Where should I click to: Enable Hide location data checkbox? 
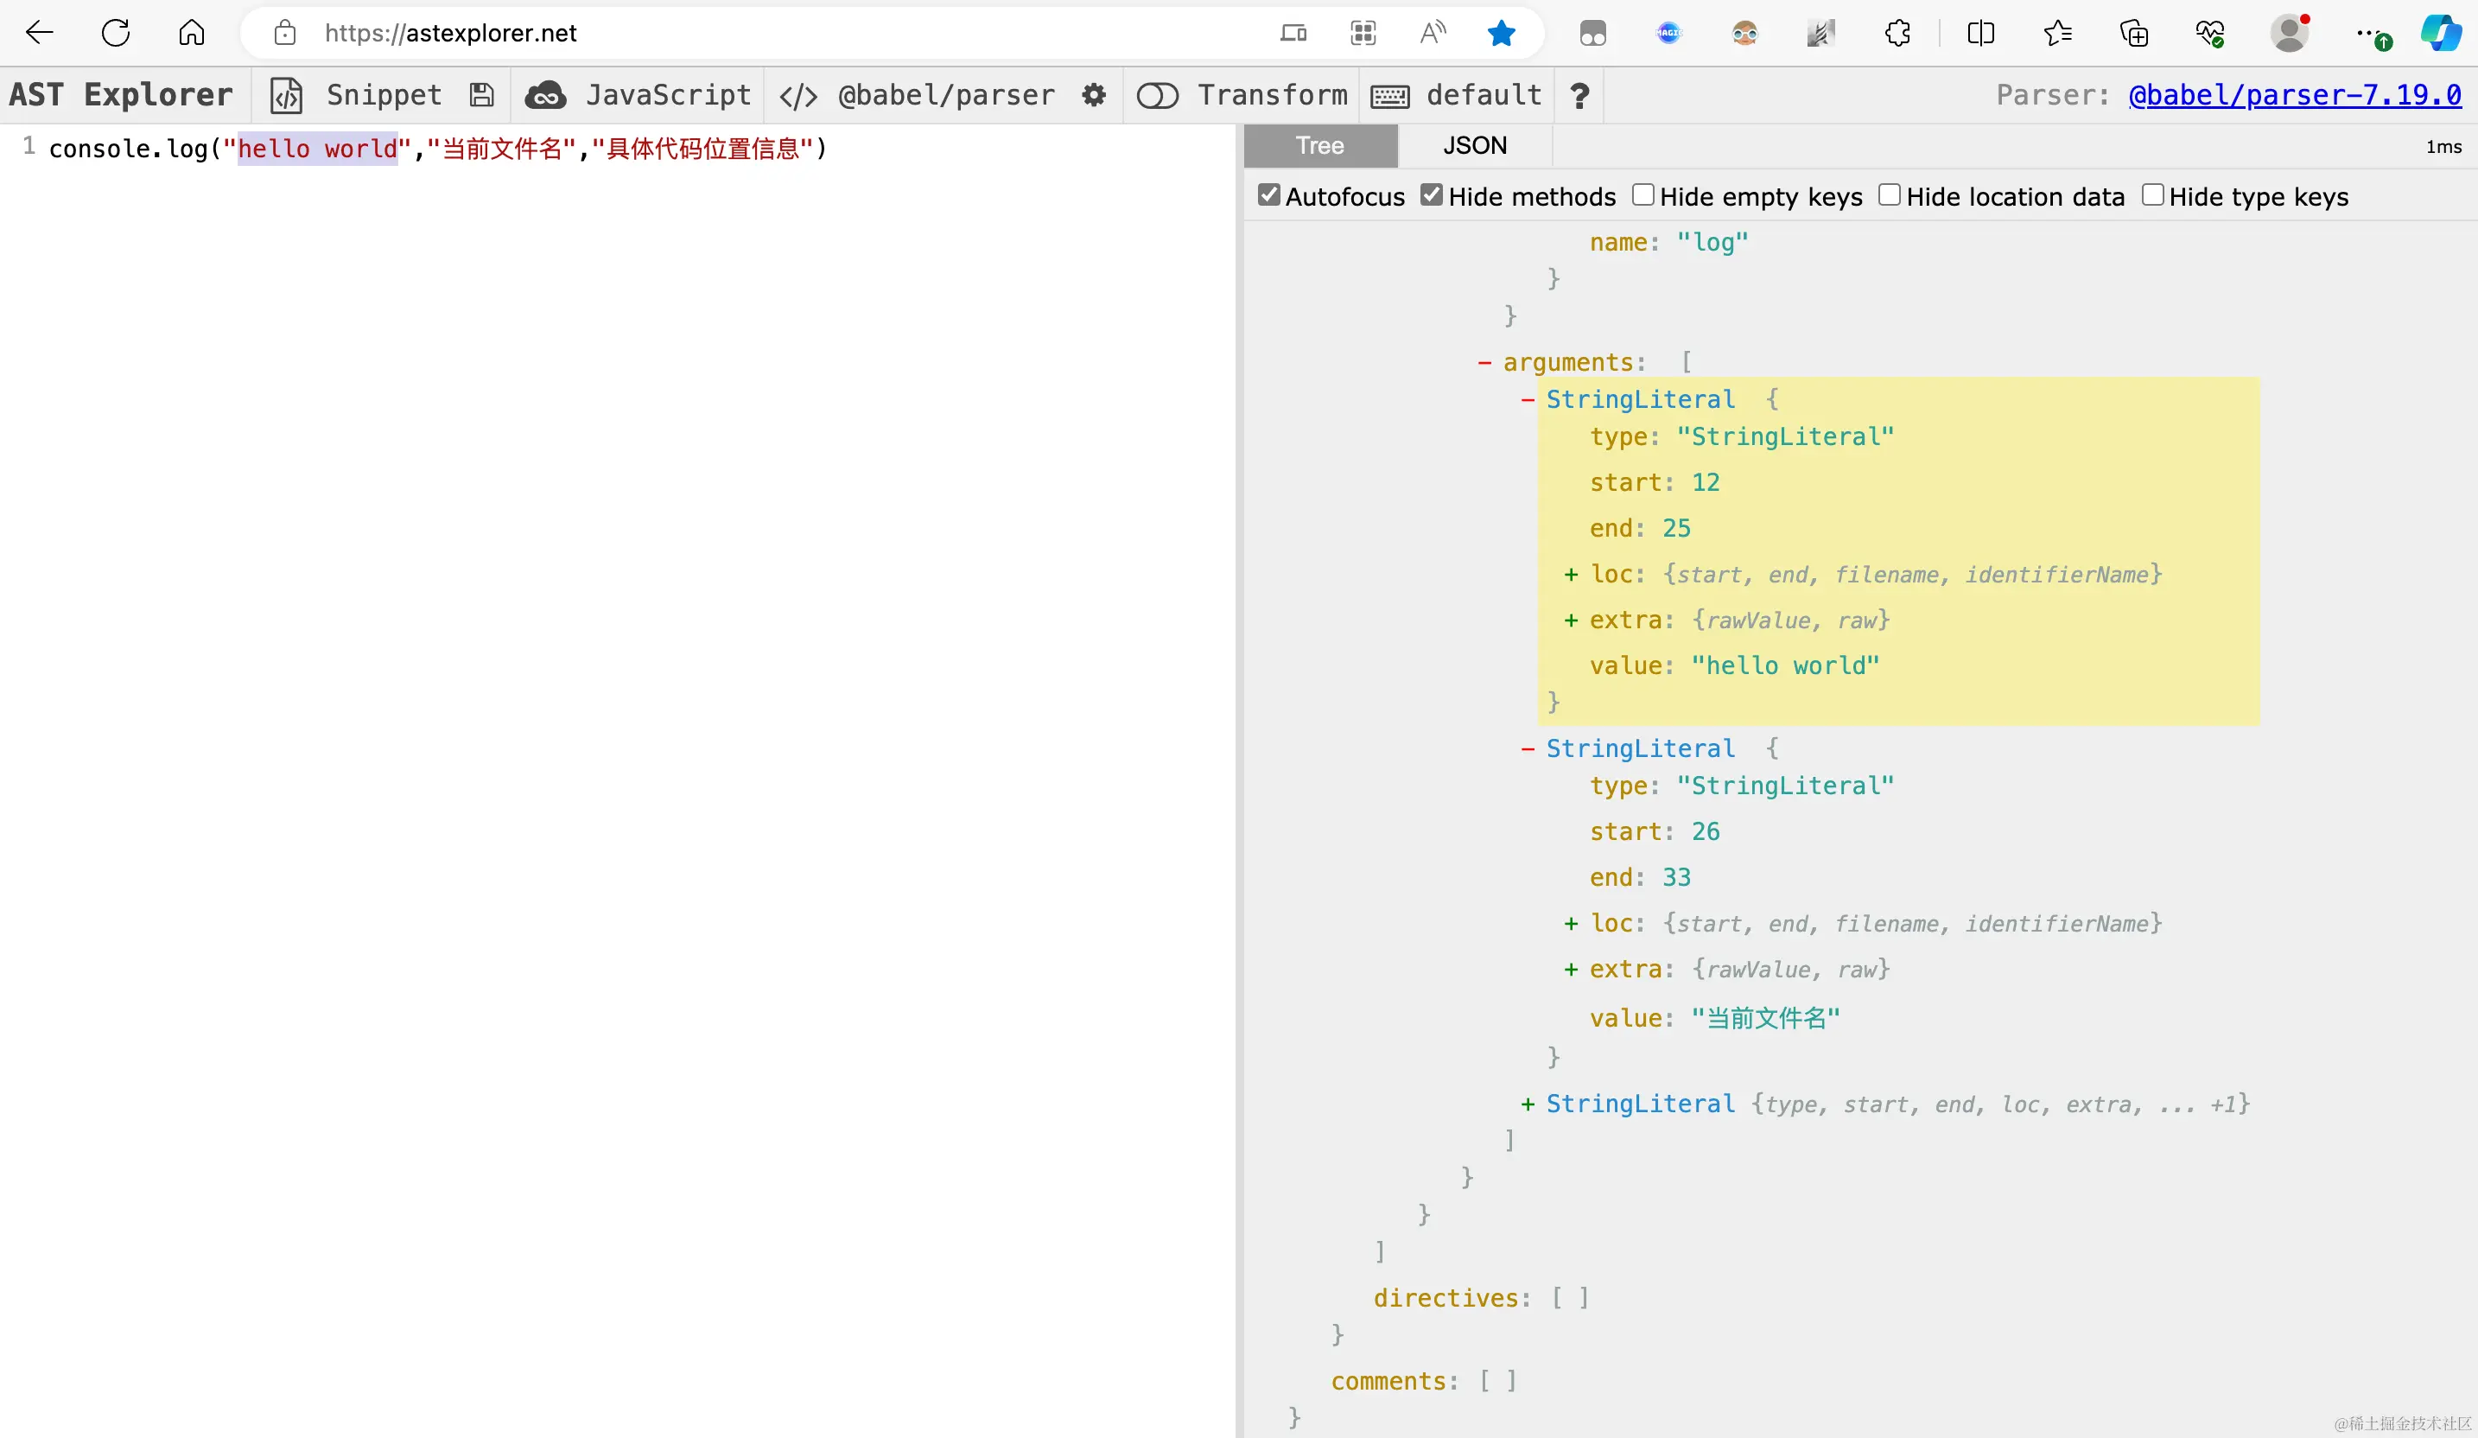pos(1889,195)
